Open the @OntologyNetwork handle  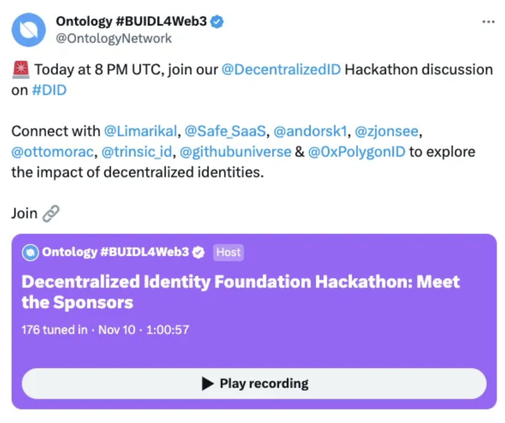pos(114,38)
